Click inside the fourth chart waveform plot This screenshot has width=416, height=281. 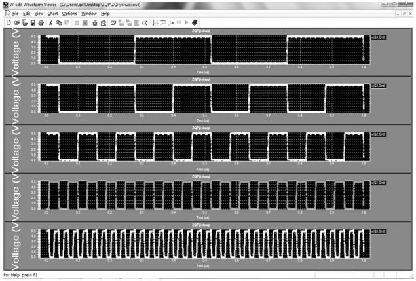pyautogui.click(x=205, y=195)
